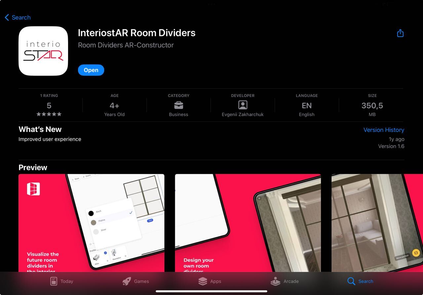Tap the Language EN info cell

point(306,106)
